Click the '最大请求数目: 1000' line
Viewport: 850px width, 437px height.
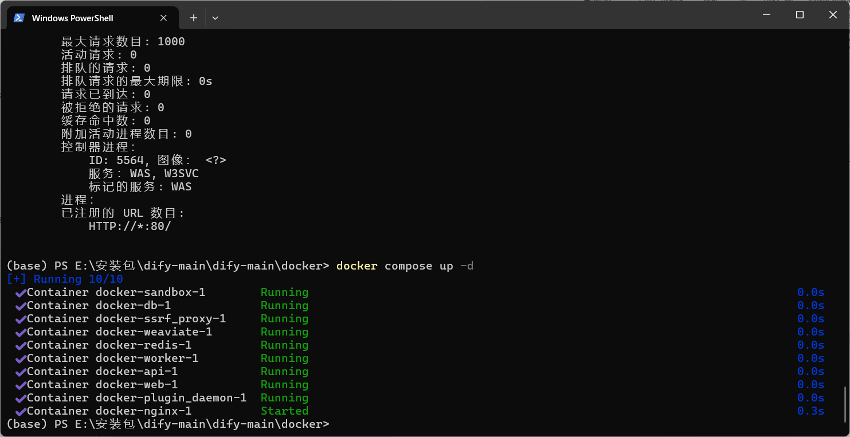click(123, 42)
